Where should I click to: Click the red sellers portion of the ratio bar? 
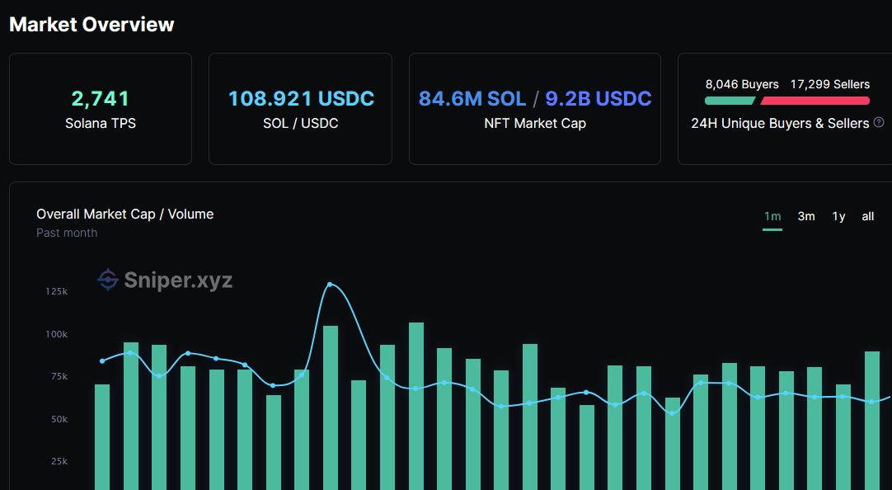coord(816,101)
